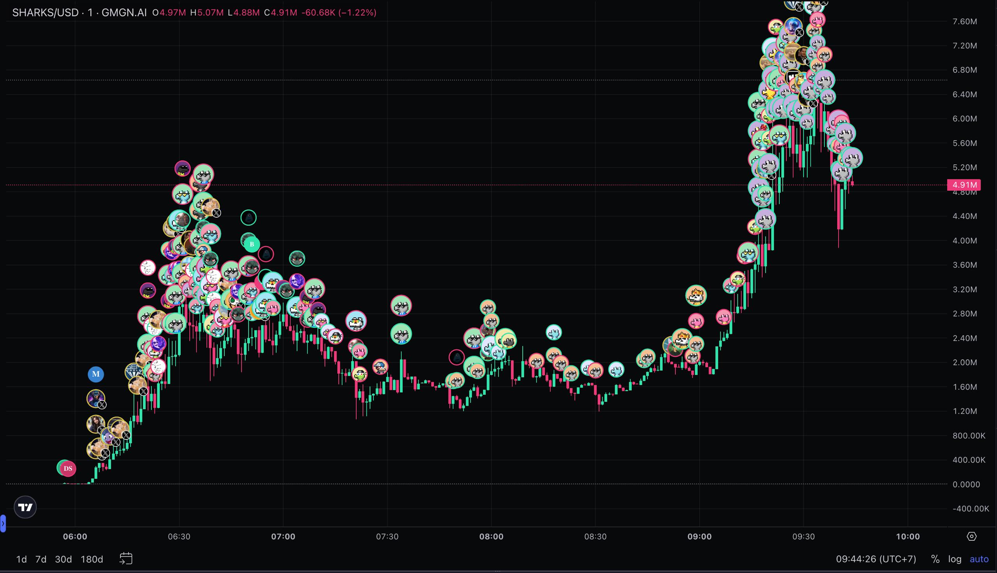This screenshot has height=573, width=997.
Task: Switch to the 1d time range
Action: point(21,559)
